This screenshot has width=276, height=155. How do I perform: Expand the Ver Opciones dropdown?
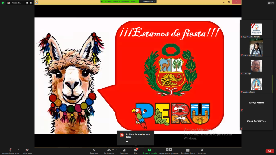(x=149, y=2)
